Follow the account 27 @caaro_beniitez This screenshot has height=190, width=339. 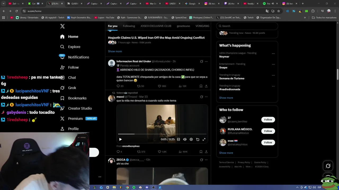tap(268, 120)
